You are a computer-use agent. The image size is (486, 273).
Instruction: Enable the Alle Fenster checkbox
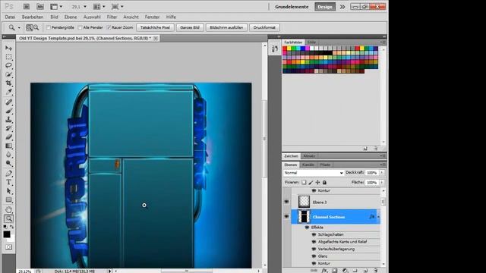click(80, 27)
